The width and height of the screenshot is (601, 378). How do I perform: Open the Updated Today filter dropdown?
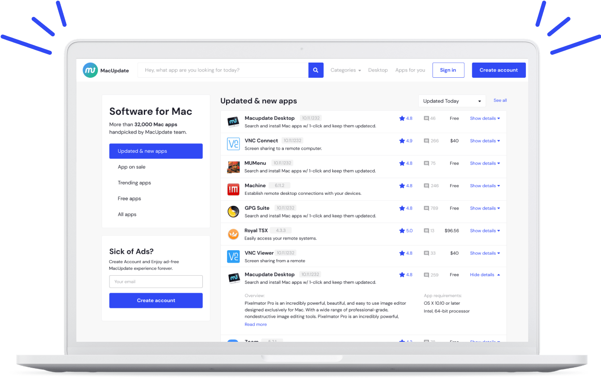click(452, 101)
